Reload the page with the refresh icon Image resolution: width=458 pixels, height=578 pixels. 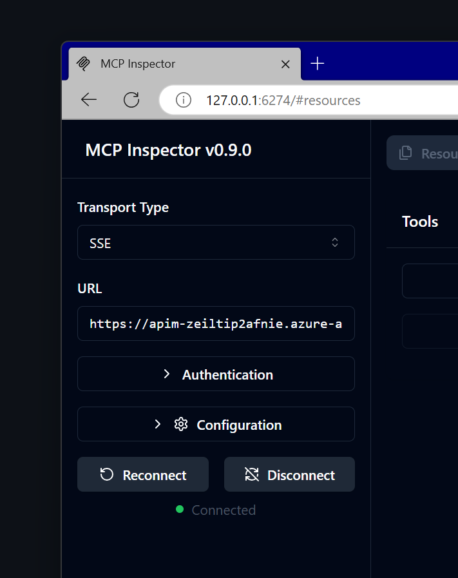[131, 100]
